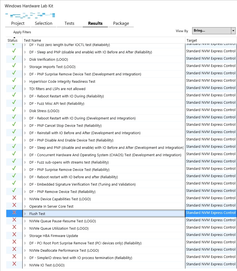Expand the Storage Imports Test (LOGO) row
Image resolution: width=237 pixels, height=271 pixels.
[25, 67]
